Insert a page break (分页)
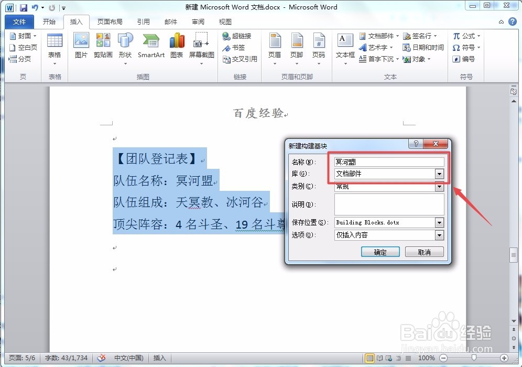This screenshot has height=367, width=522. 20,59
